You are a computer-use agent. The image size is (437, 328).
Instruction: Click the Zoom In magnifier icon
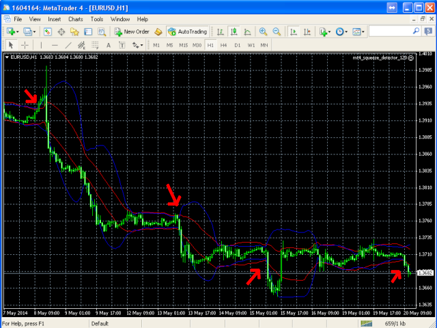pos(264,31)
